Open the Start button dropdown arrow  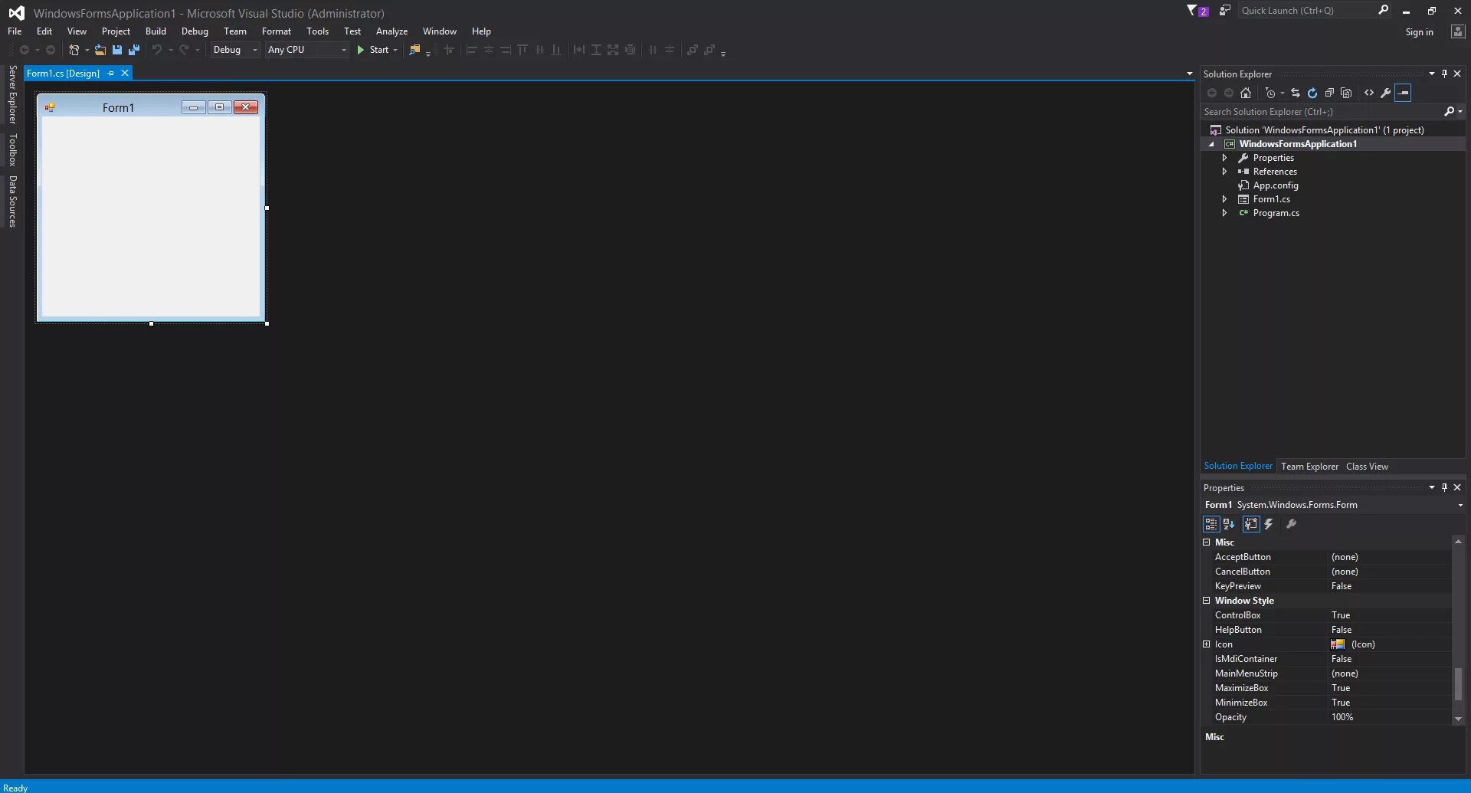[395, 50]
